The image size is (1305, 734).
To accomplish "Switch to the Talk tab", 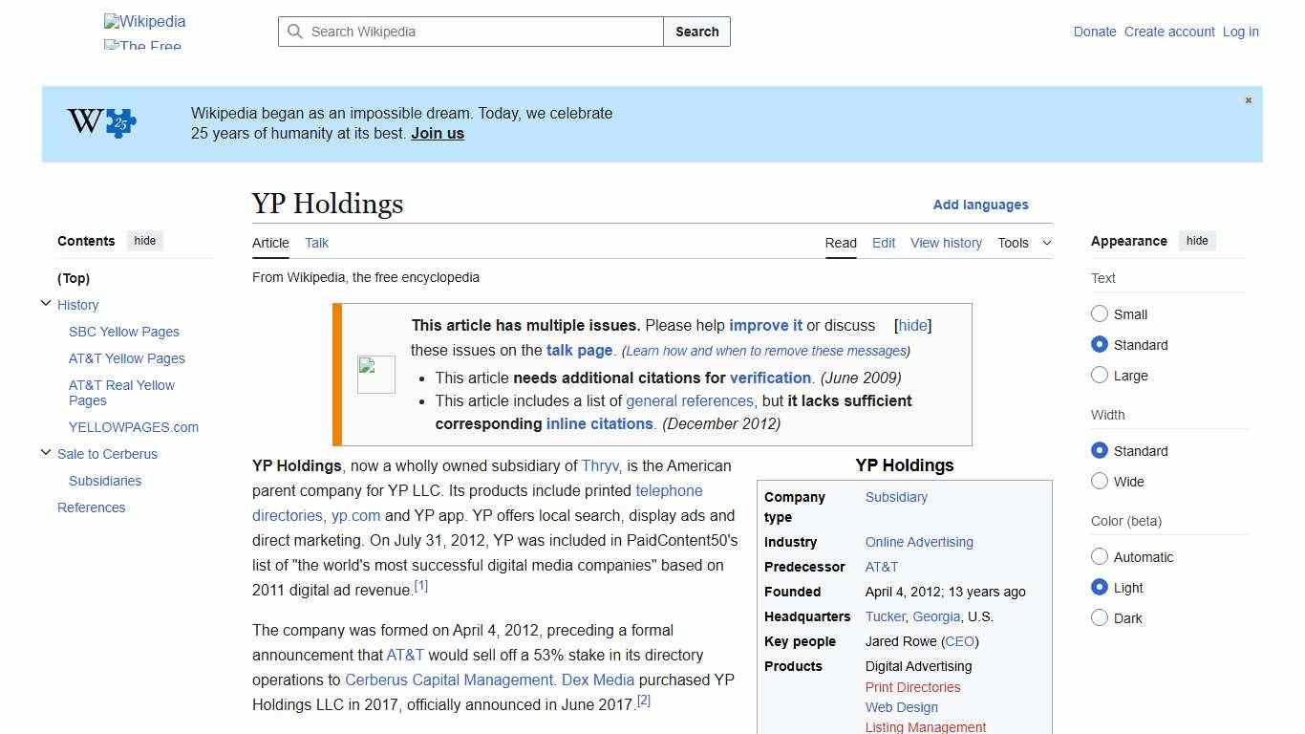I will [316, 243].
